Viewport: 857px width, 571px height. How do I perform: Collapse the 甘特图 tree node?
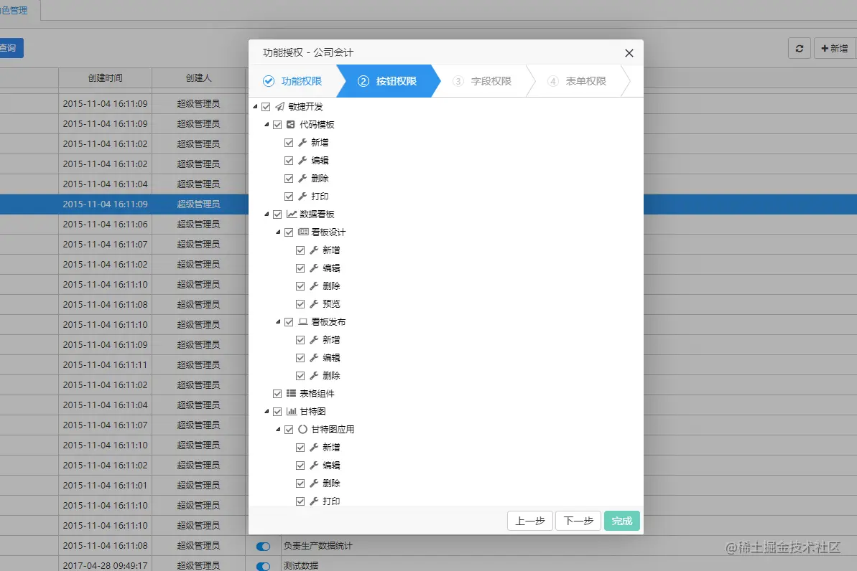pyautogui.click(x=267, y=411)
